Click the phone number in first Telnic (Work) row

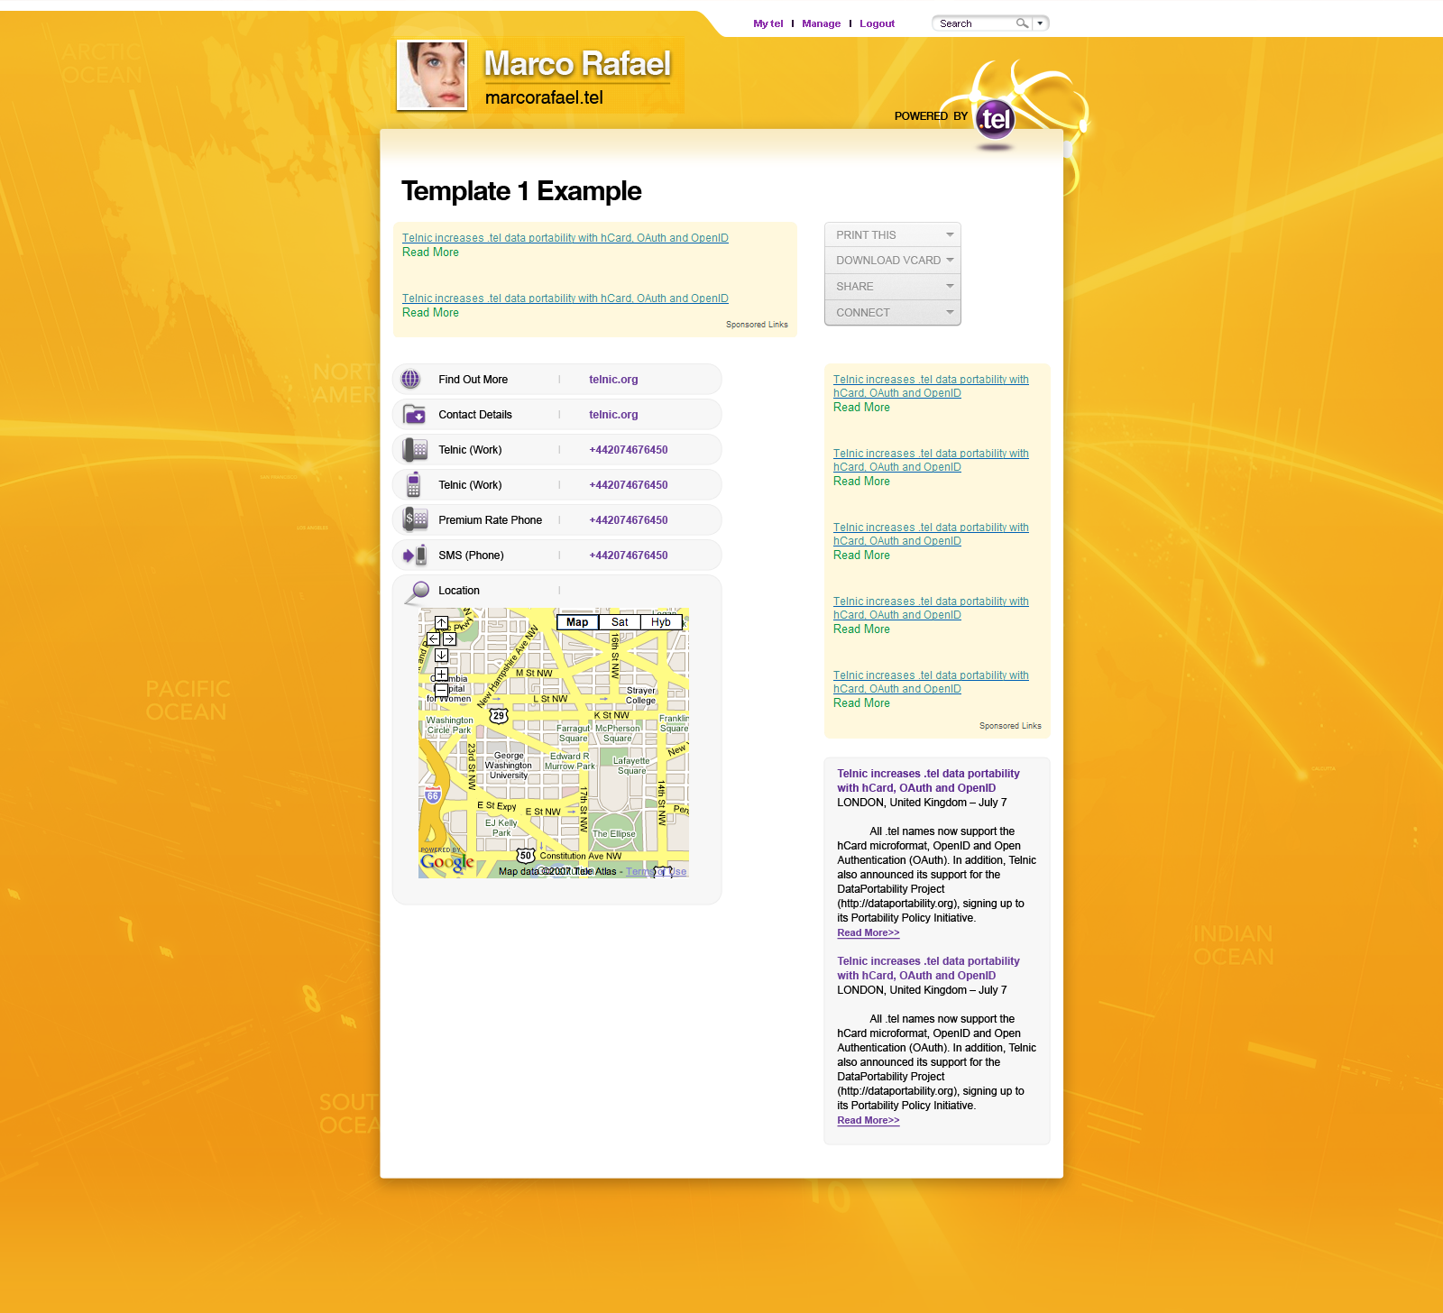(x=629, y=450)
